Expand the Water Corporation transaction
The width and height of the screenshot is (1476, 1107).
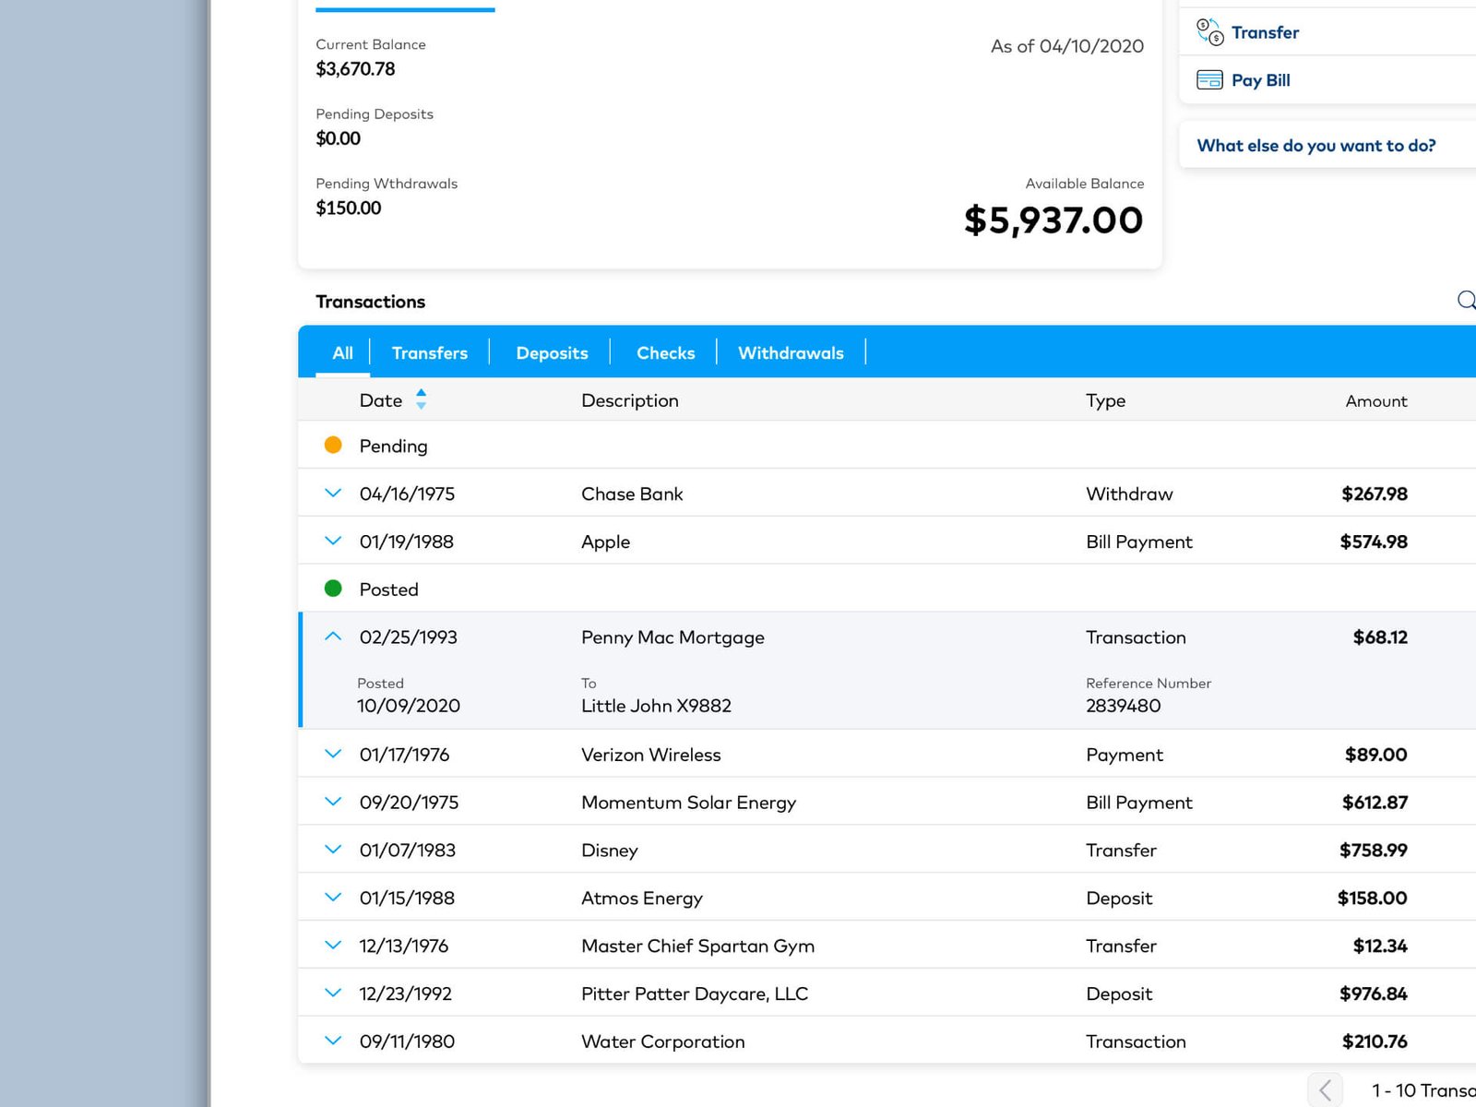333,1041
